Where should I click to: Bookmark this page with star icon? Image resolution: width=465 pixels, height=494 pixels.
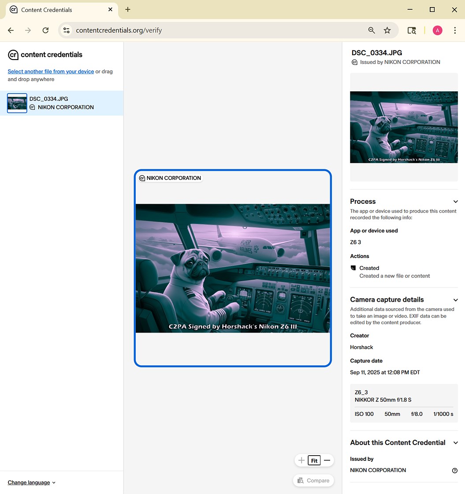[387, 30]
